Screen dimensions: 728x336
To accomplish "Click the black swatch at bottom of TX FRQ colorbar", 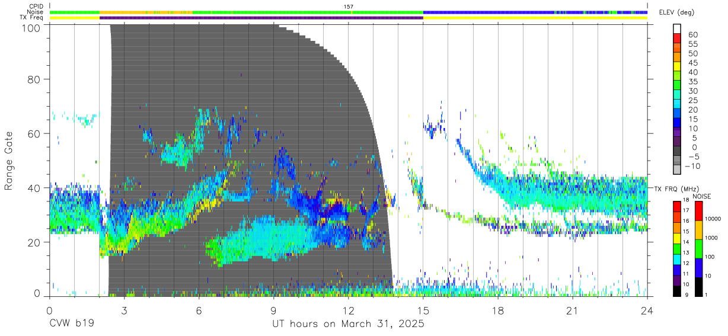I will (677, 290).
